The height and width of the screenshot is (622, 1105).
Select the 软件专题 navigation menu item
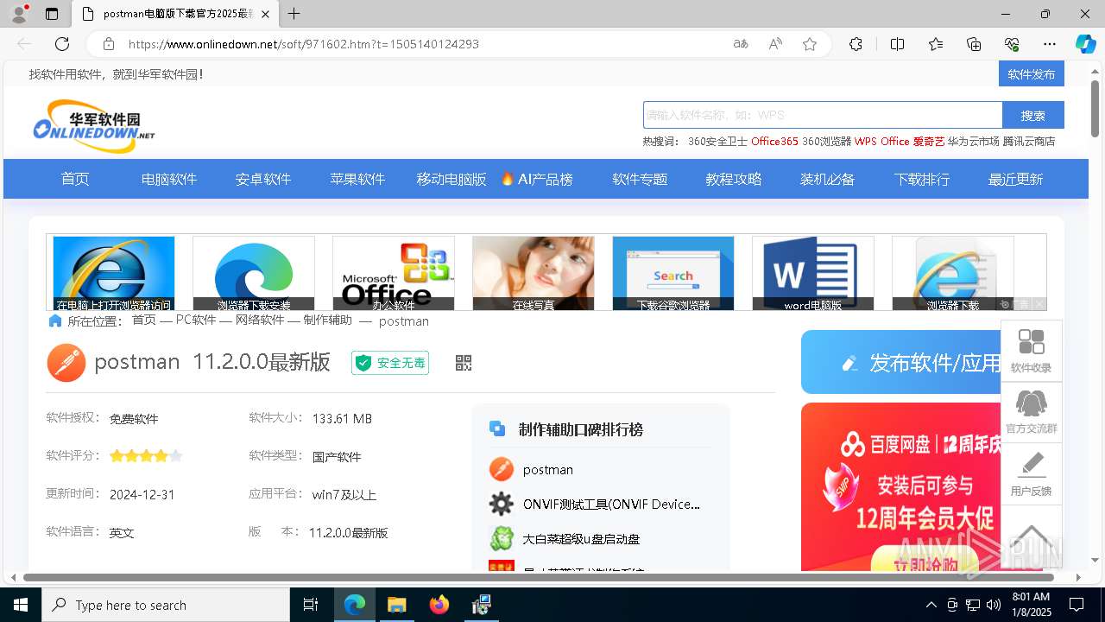pyautogui.click(x=640, y=179)
